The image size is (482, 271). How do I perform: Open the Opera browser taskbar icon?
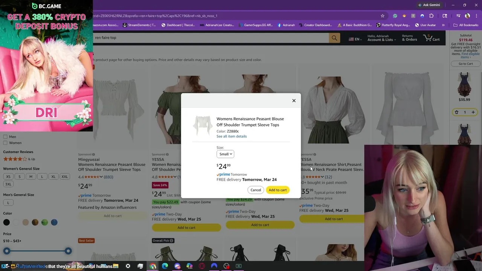click(202, 266)
